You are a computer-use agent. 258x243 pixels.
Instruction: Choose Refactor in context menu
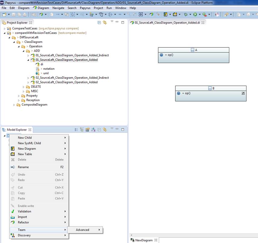tap(39, 222)
